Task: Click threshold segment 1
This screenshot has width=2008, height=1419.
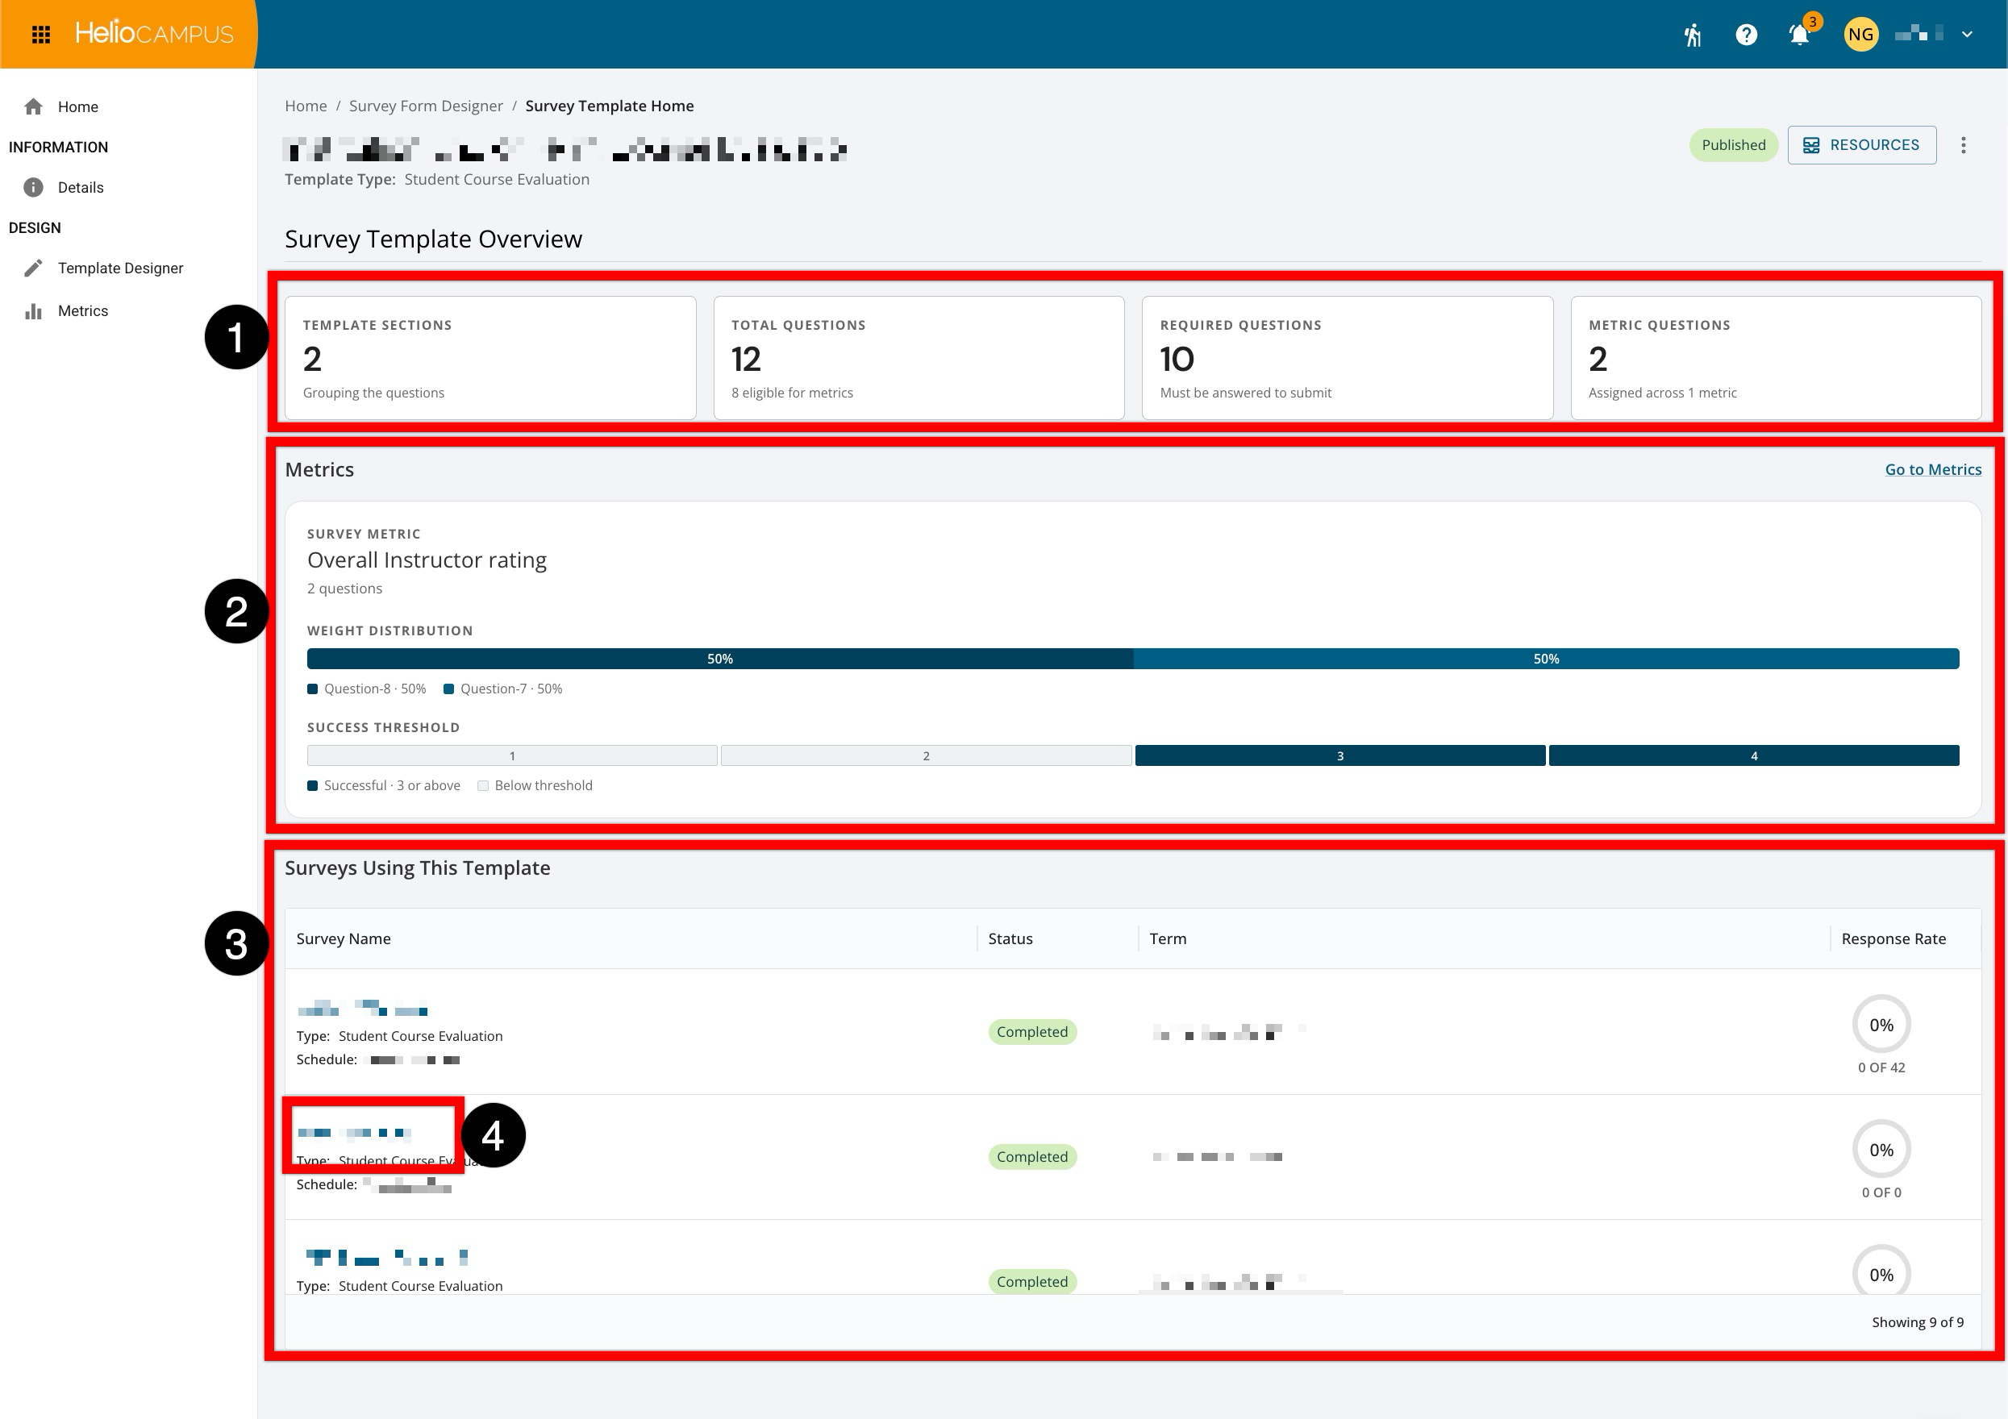Action: point(513,755)
